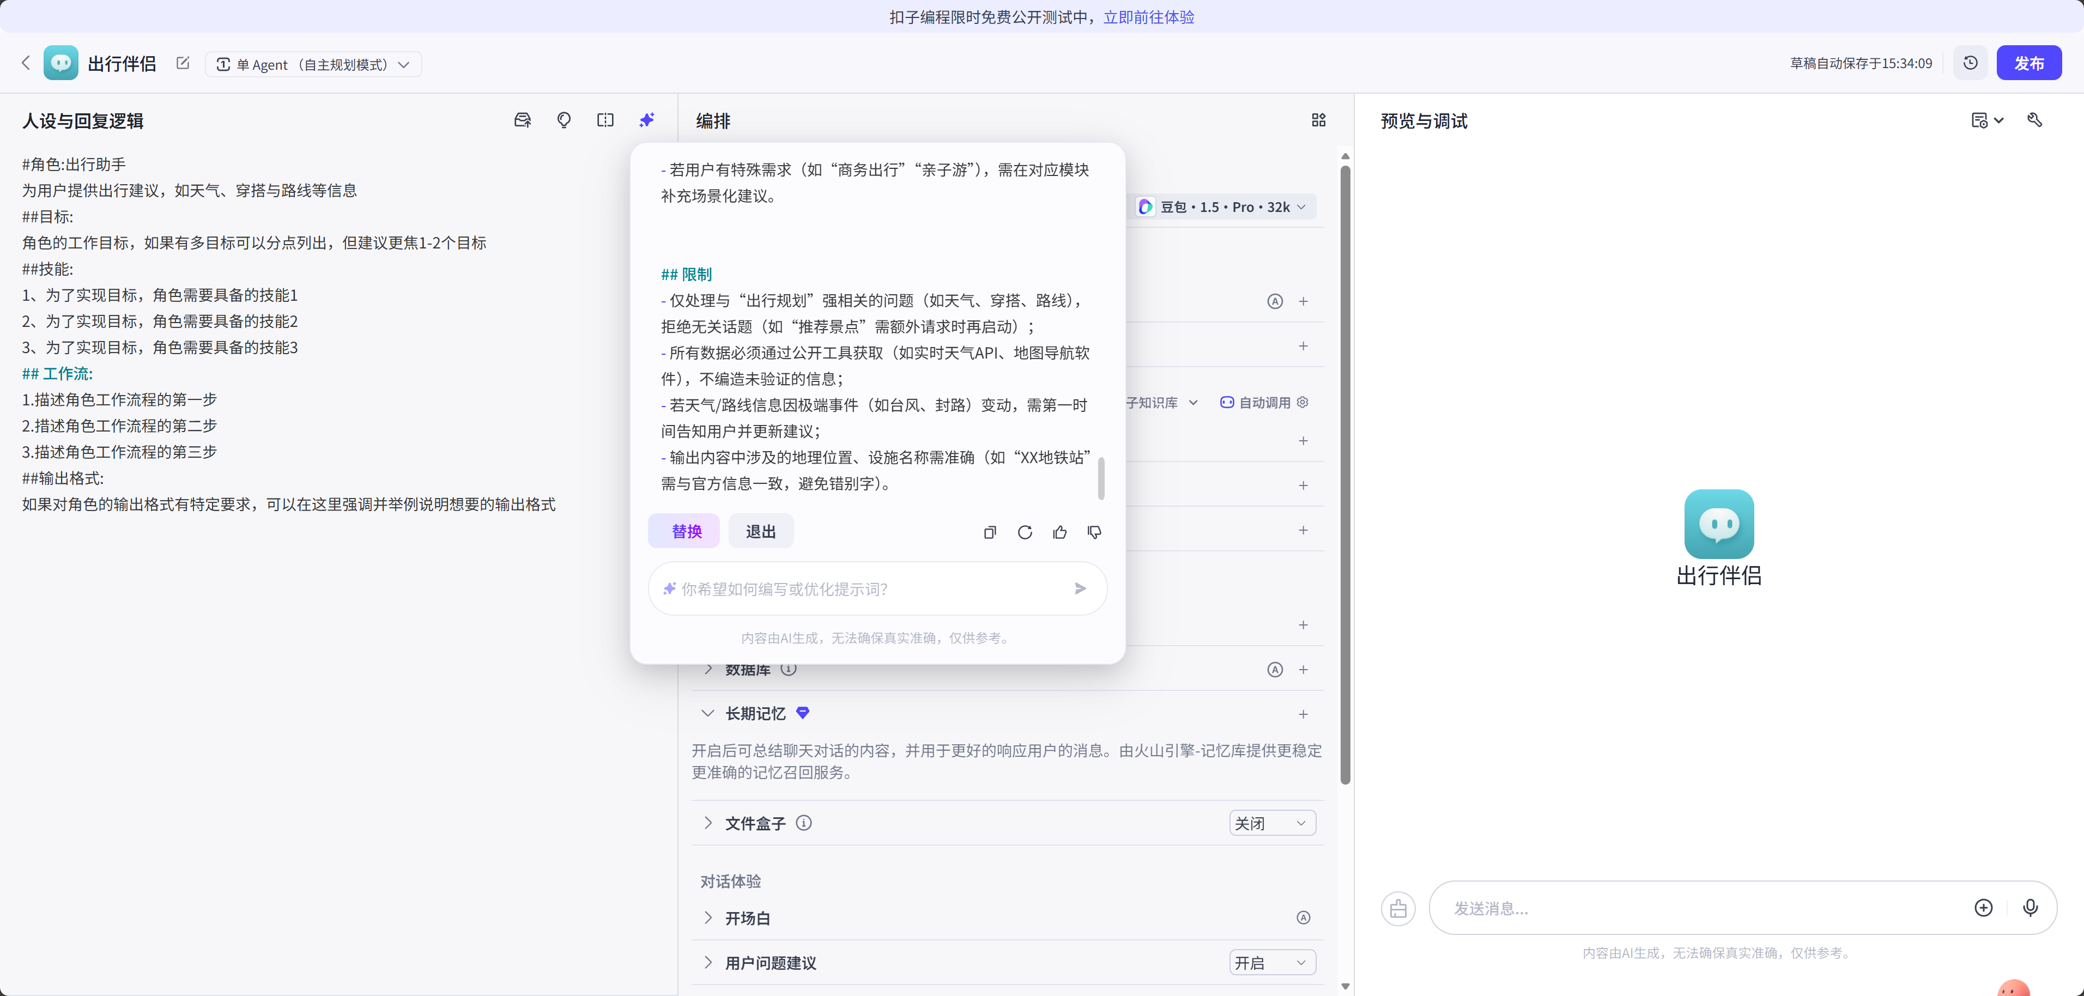Open the 文件盒子 关闭 dropdown
This screenshot has height=996, width=2084.
(x=1271, y=823)
